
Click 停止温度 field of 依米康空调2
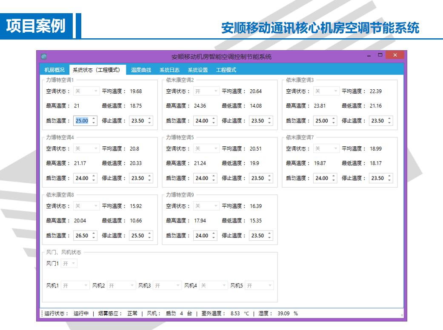pyautogui.click(x=261, y=121)
